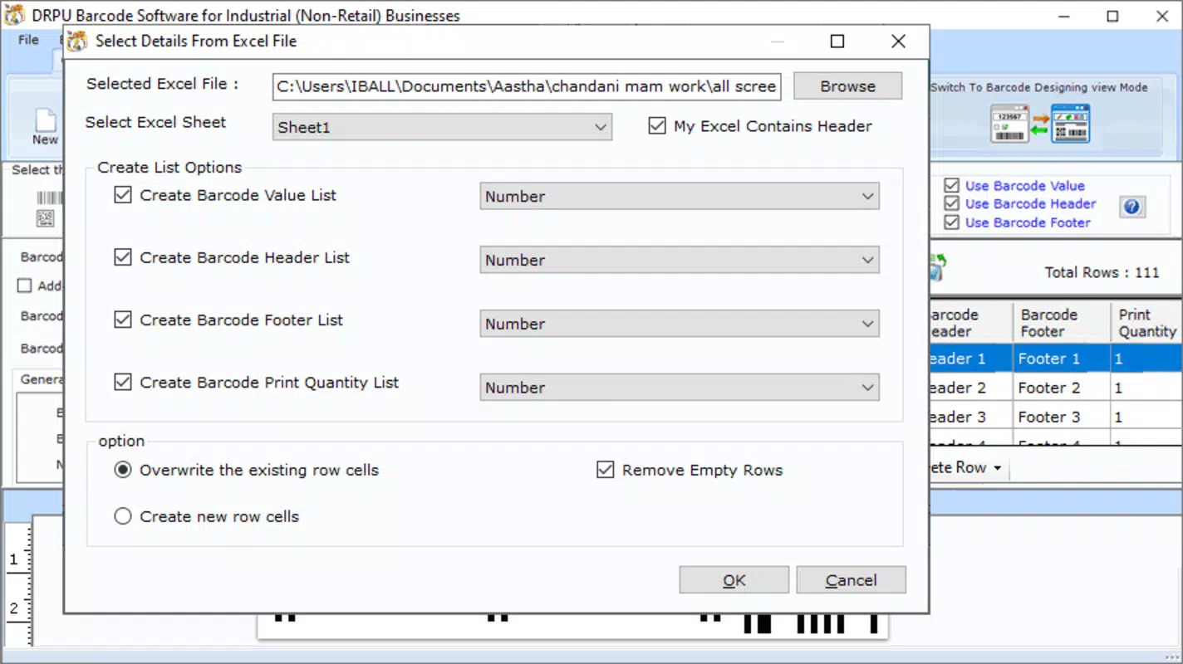
Task: Open the Select Excel Sheet dropdown
Action: 442,127
